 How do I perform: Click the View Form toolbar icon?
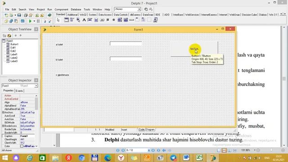click(x=11, y=21)
